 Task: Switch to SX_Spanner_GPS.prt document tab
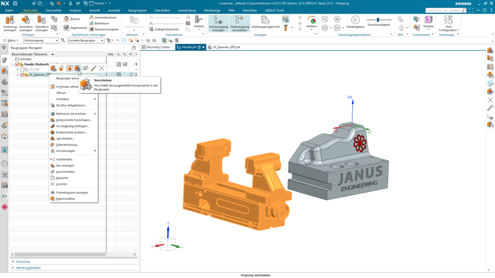coord(224,47)
